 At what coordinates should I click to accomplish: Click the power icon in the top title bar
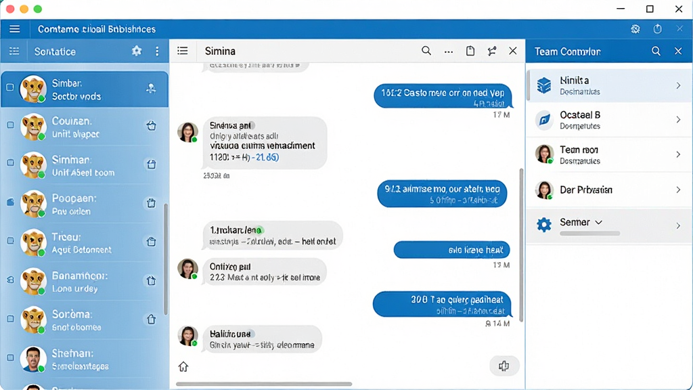point(658,29)
